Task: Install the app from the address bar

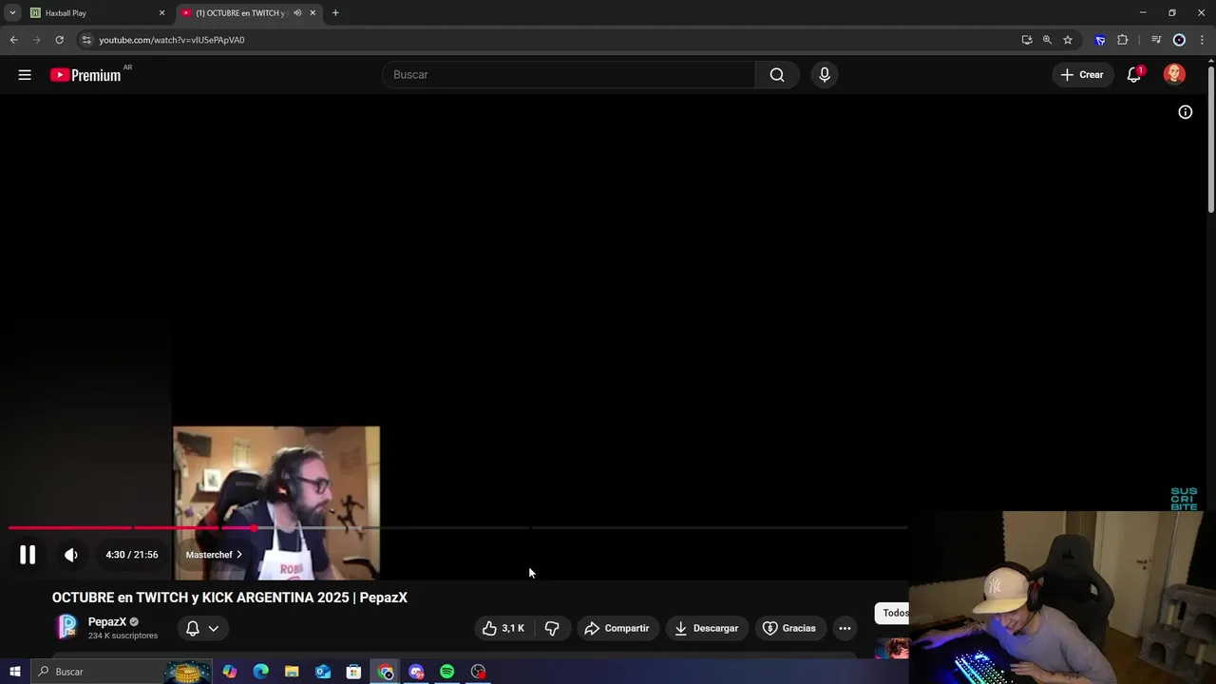Action: (x=1027, y=40)
